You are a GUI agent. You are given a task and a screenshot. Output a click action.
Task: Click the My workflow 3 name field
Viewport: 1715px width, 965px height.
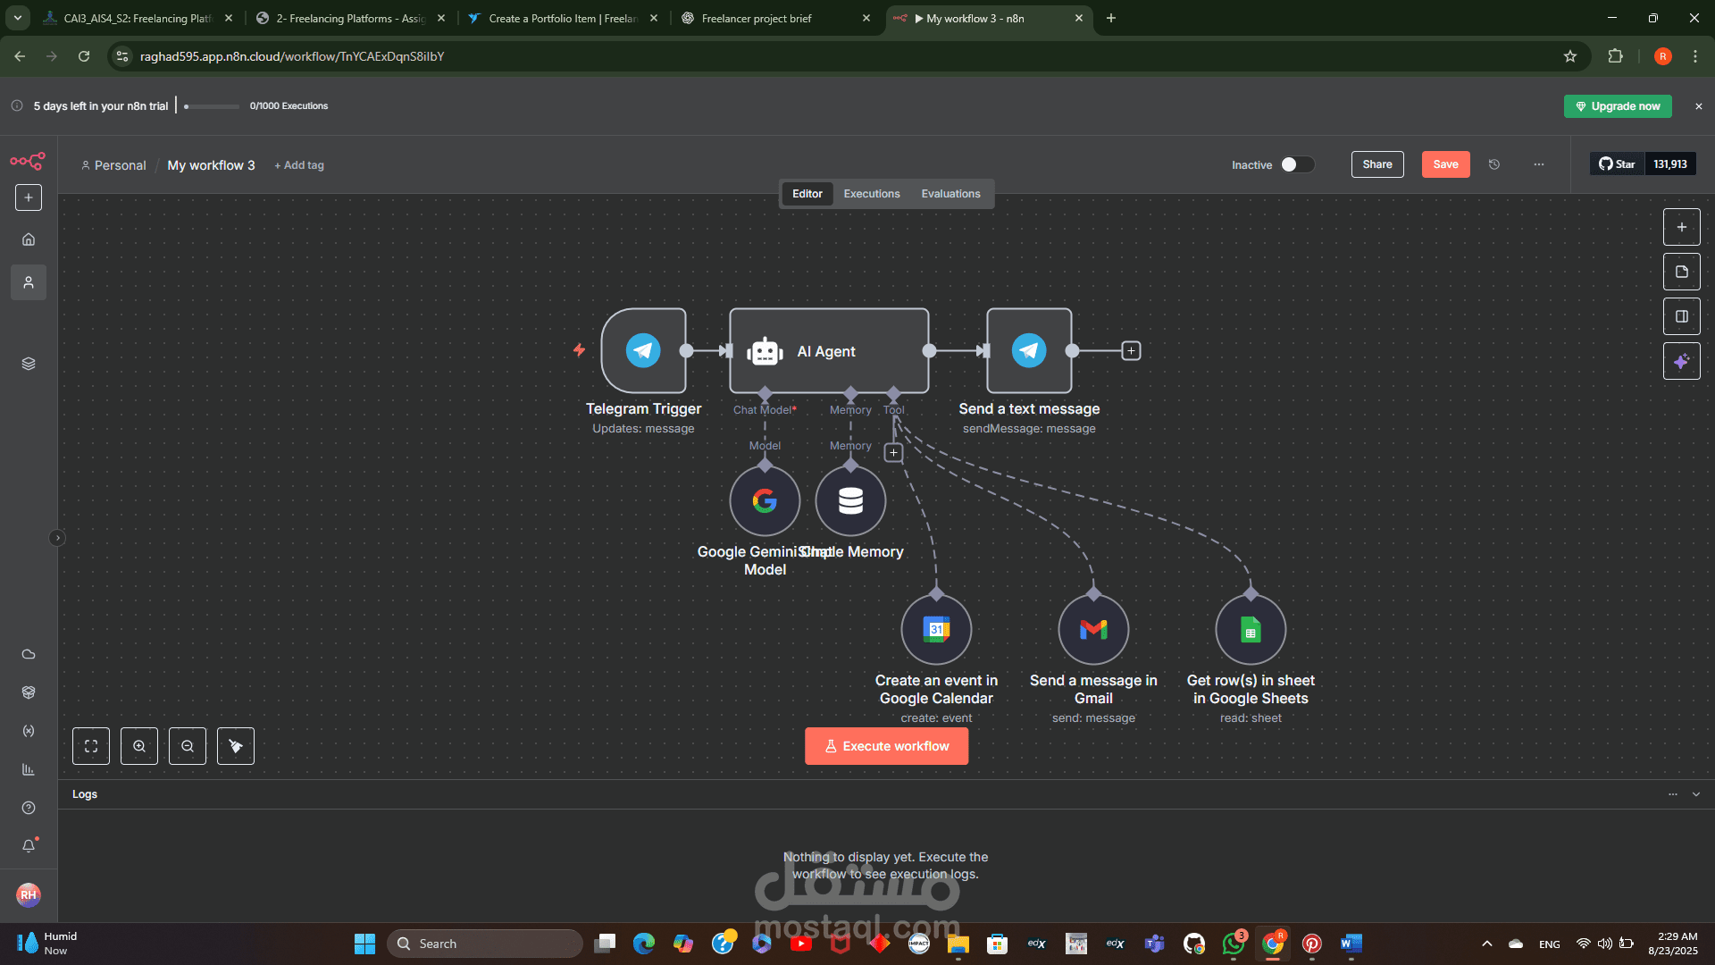click(x=211, y=165)
